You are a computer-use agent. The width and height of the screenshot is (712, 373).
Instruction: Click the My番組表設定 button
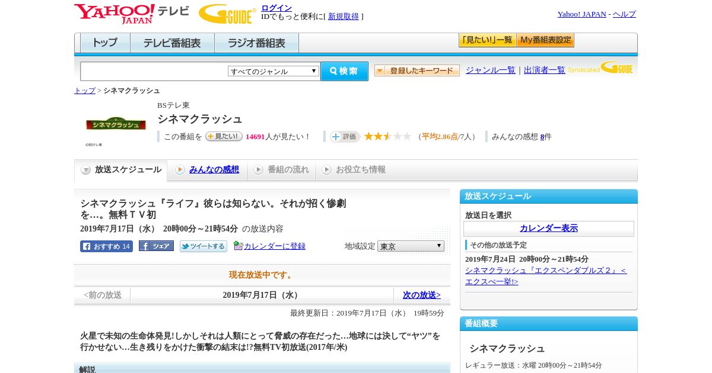[545, 40]
